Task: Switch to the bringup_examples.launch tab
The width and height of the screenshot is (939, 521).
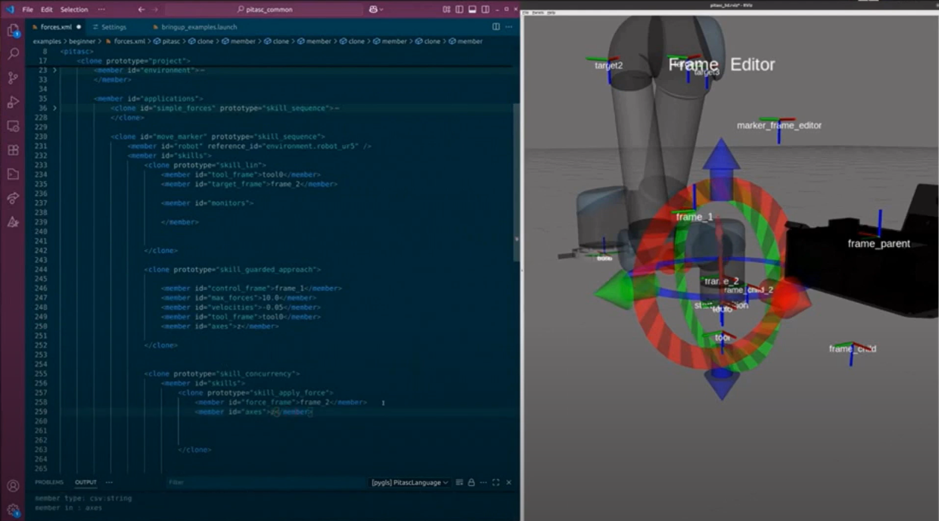Action: [x=199, y=27]
